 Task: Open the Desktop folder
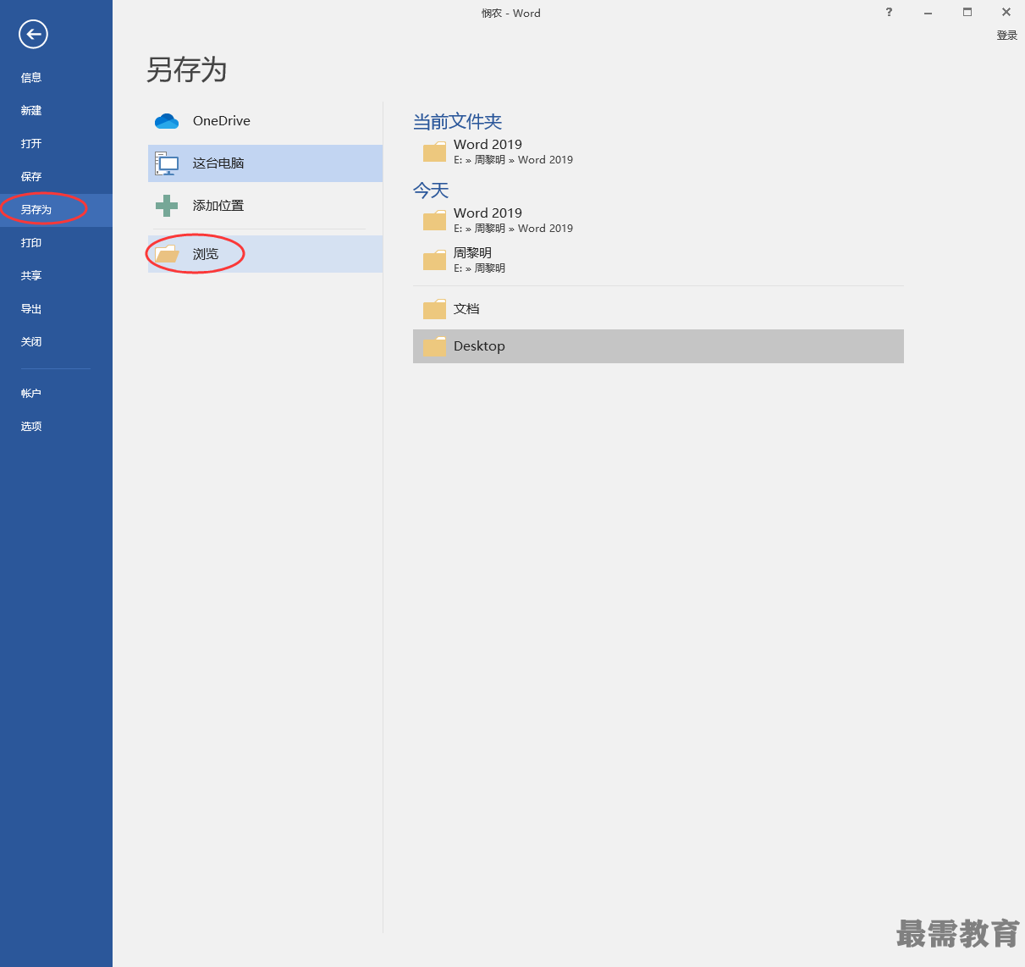pos(659,346)
